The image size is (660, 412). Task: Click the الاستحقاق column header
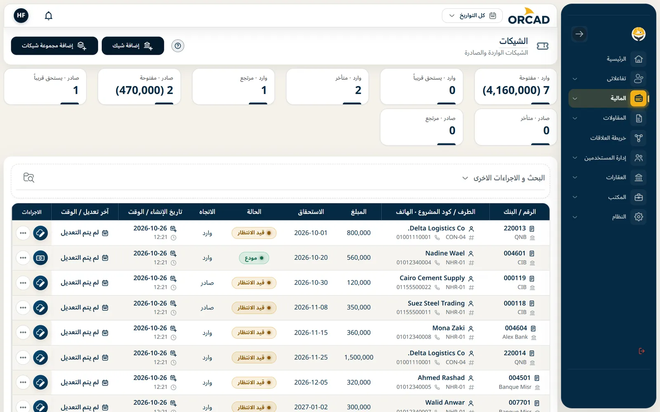click(311, 212)
